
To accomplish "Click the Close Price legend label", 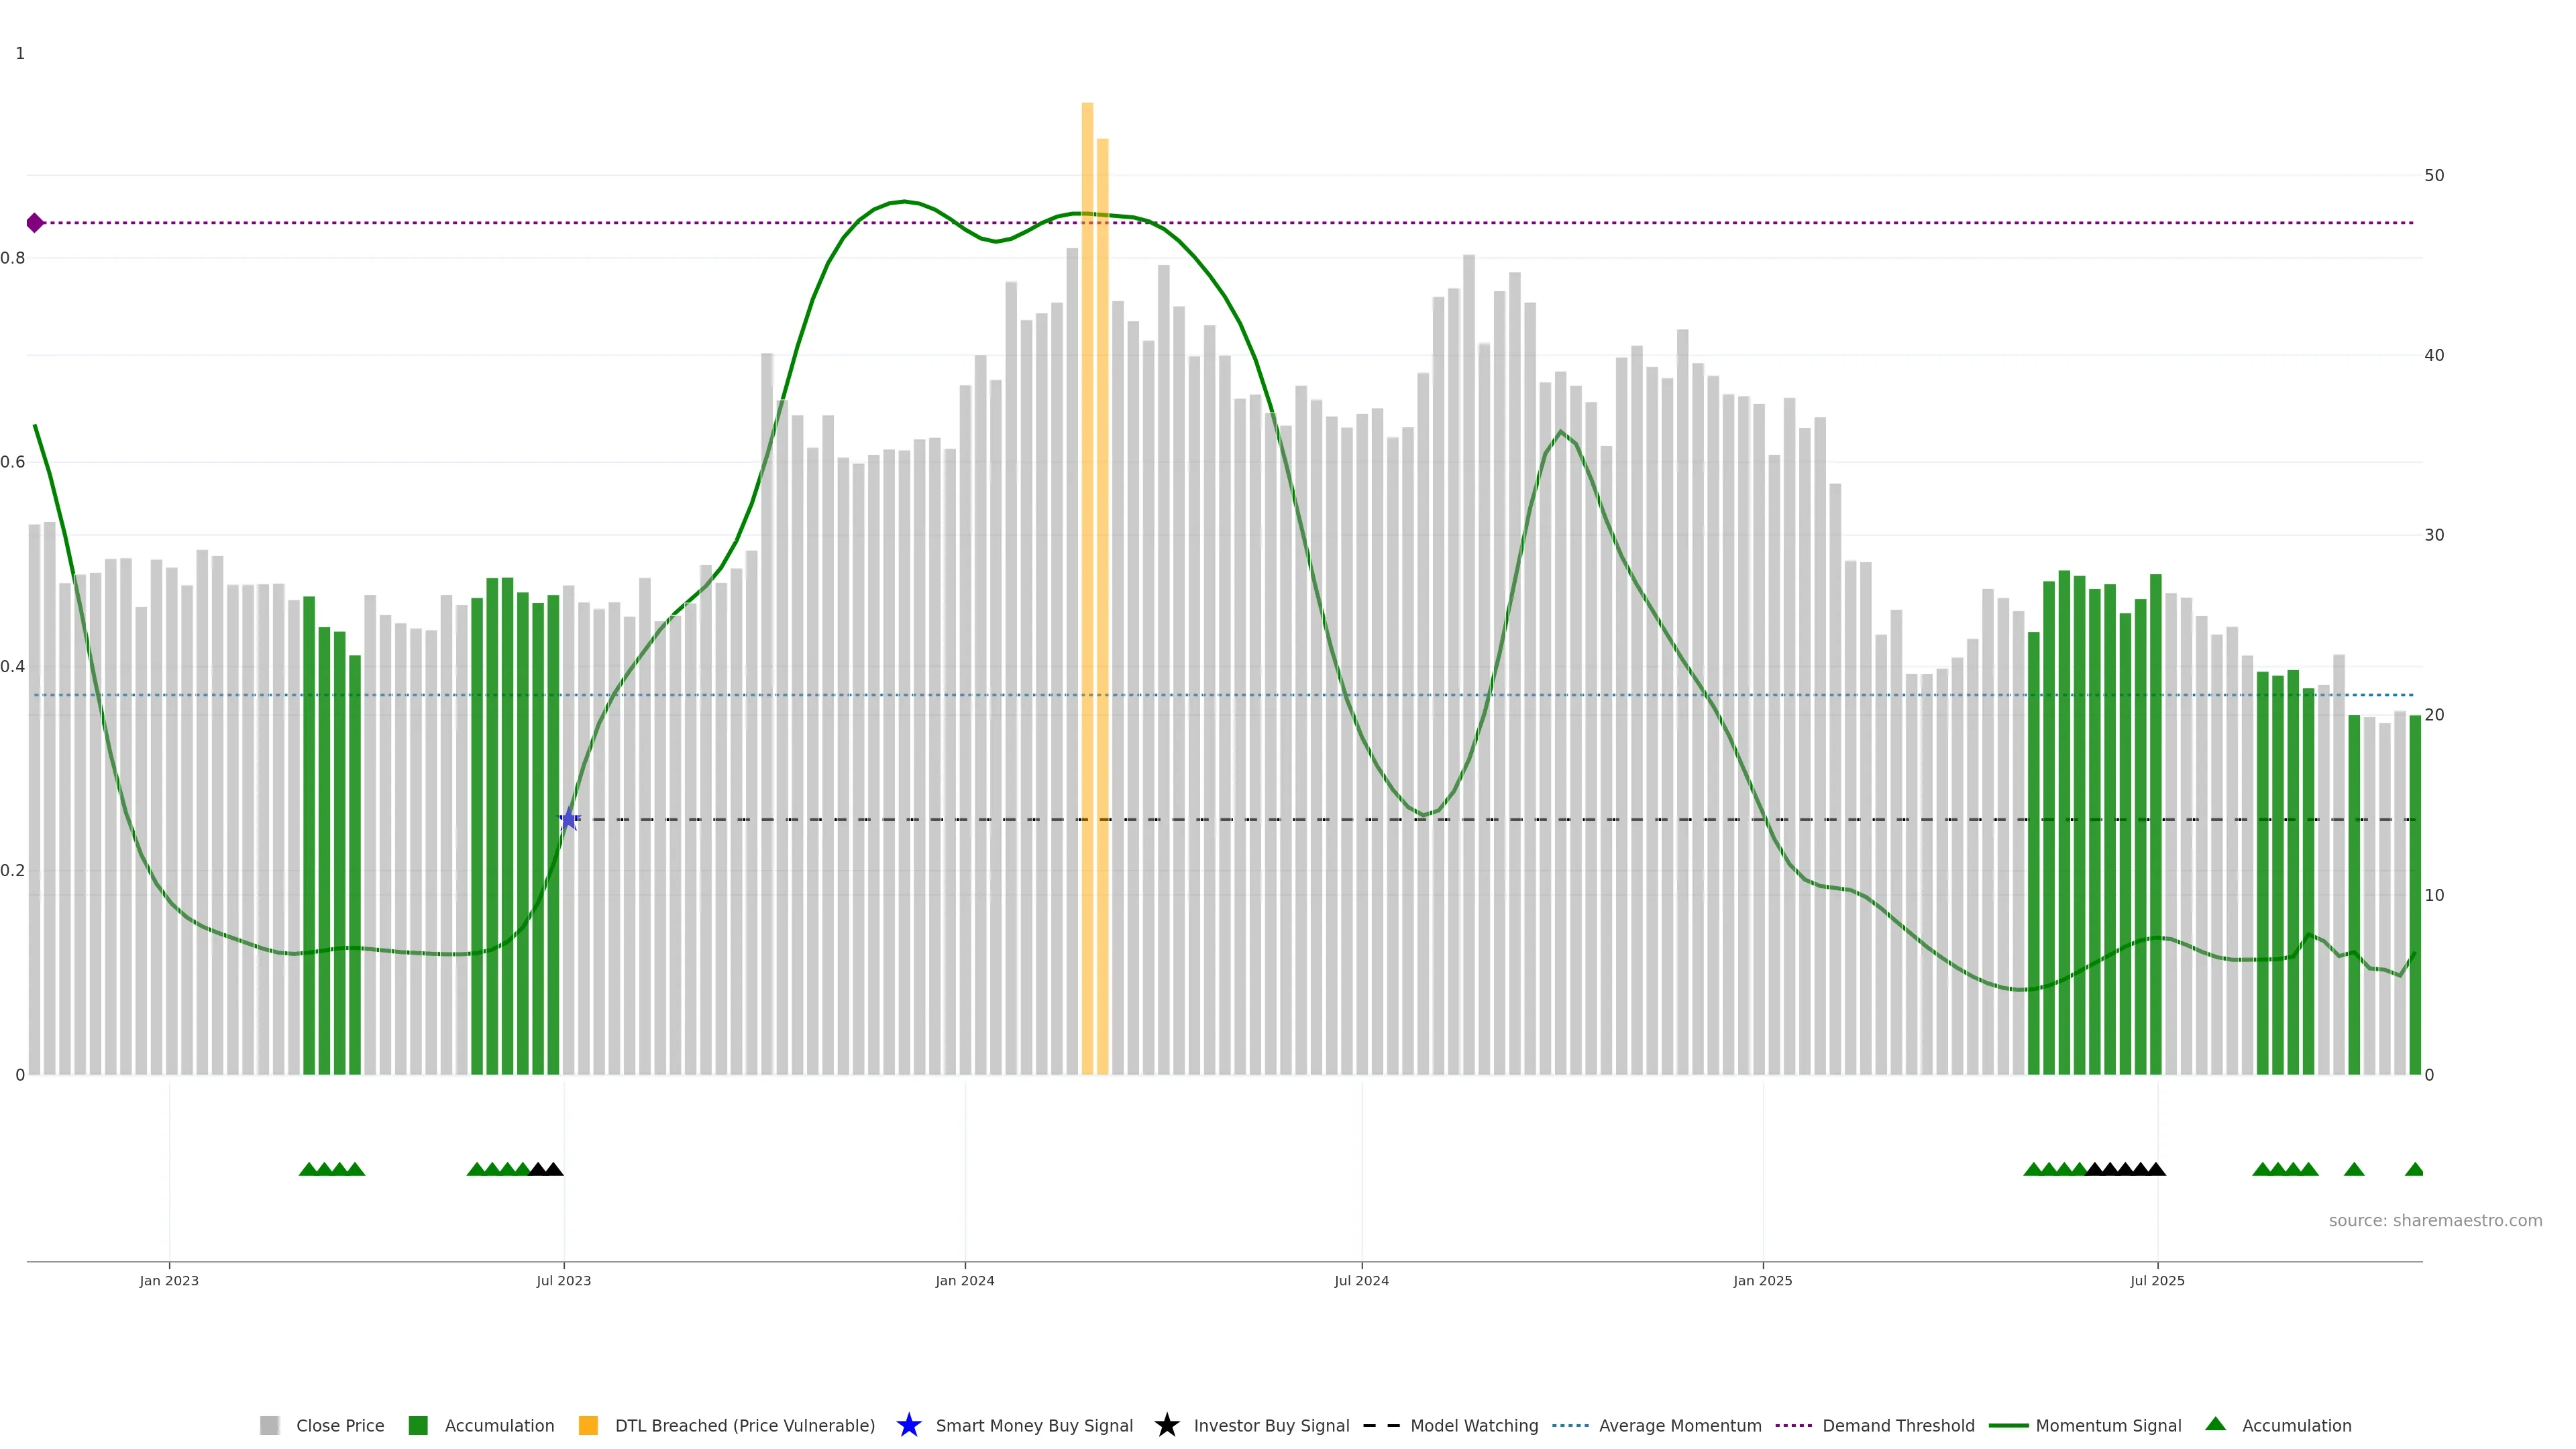I will coord(340,1425).
